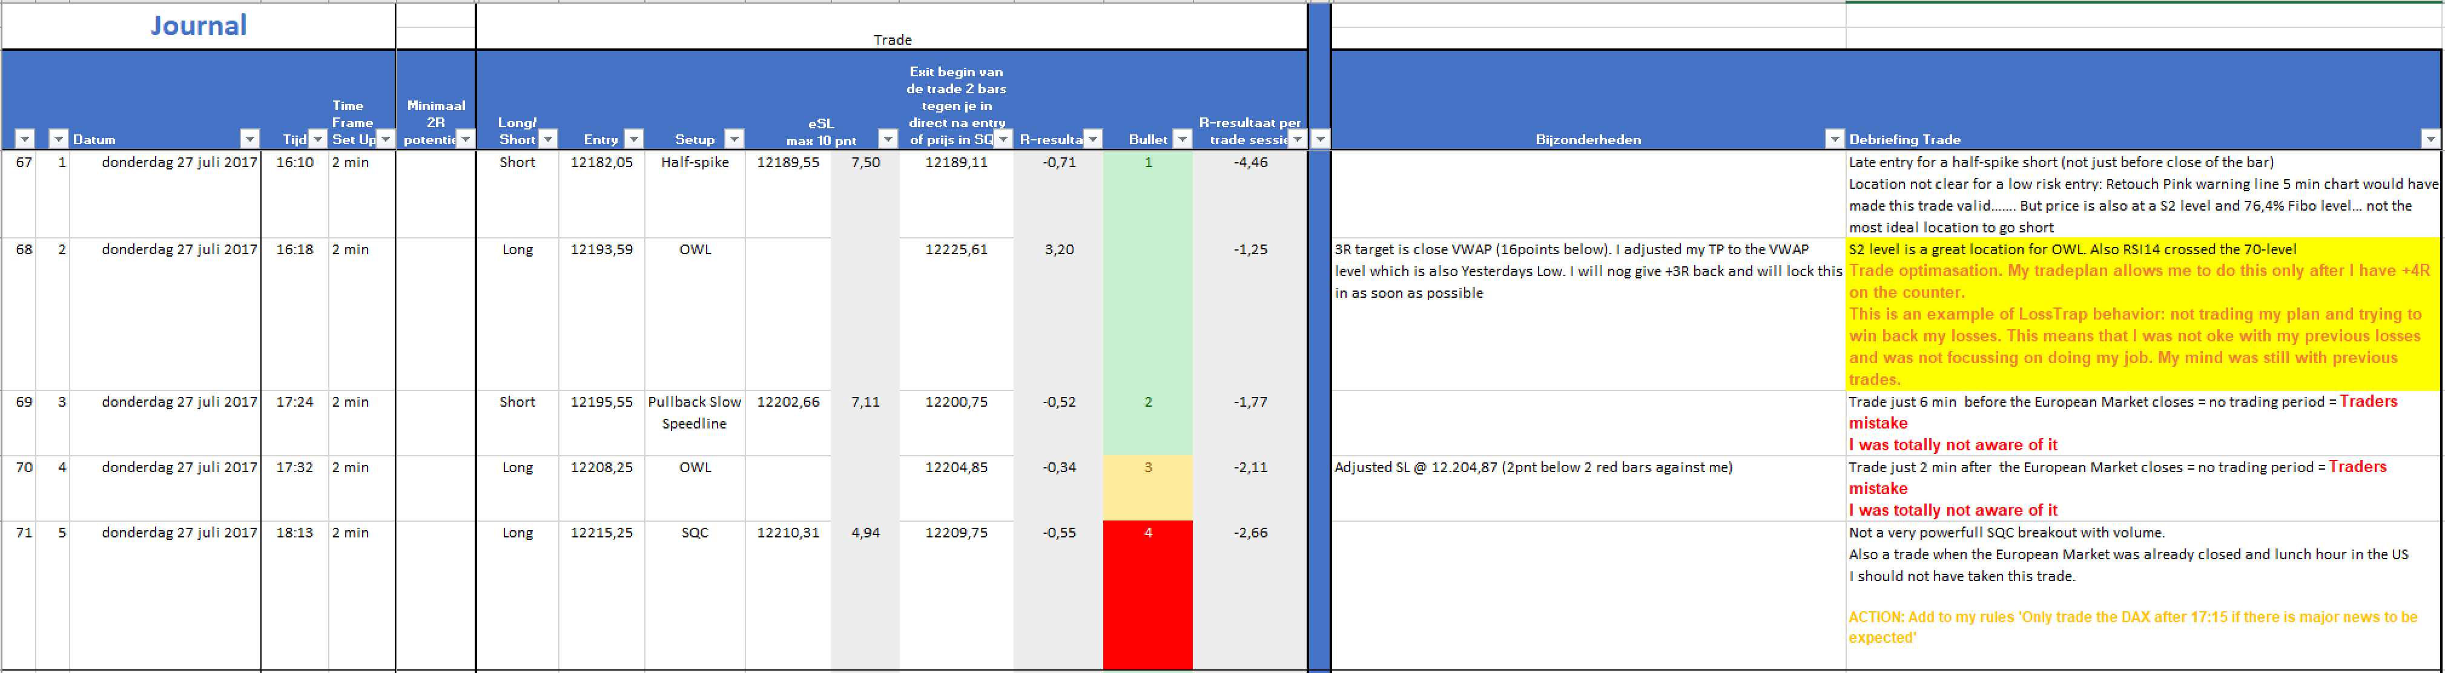Open the filter dropdown just left of Datum
2445x673 pixels.
tap(59, 139)
